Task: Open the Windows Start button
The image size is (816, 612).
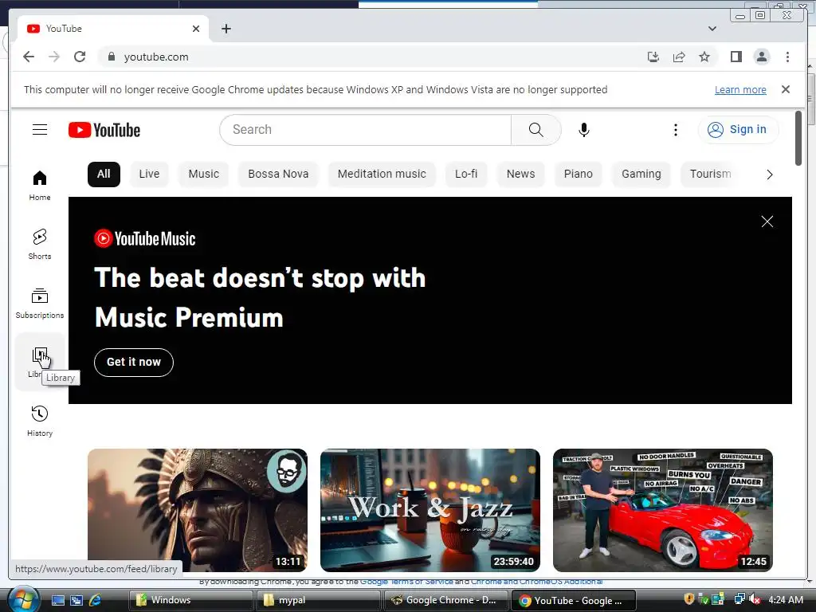Action: point(22,599)
